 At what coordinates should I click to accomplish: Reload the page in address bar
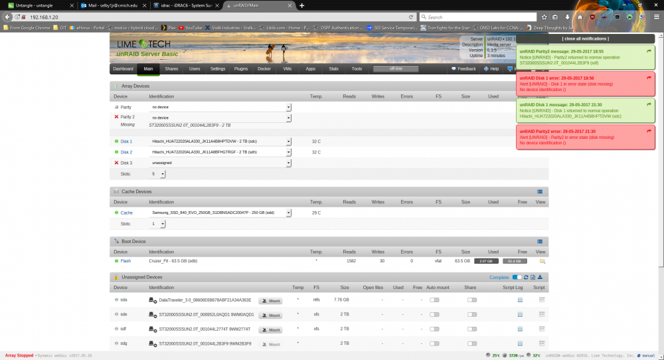pyautogui.click(x=411, y=17)
